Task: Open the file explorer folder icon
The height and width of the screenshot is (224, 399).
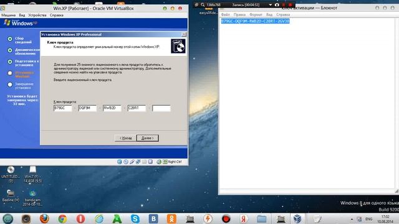Action: (262, 218)
